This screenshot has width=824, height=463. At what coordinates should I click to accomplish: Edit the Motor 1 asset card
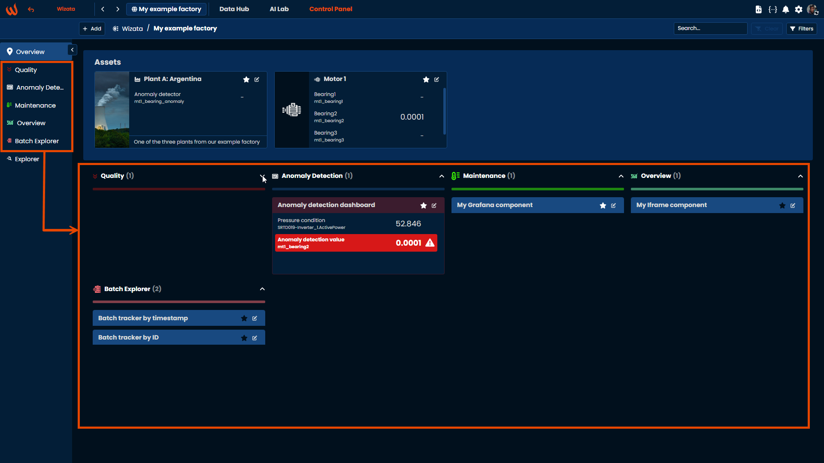coord(436,79)
